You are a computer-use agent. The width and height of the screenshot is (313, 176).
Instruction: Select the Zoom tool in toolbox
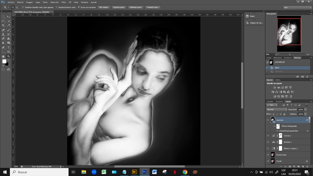point(9,57)
